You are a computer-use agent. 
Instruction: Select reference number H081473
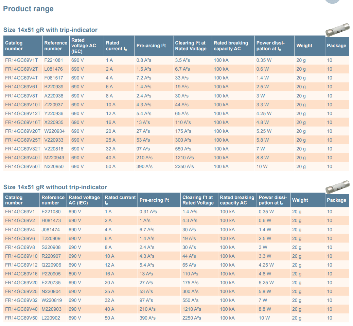coord(51,220)
